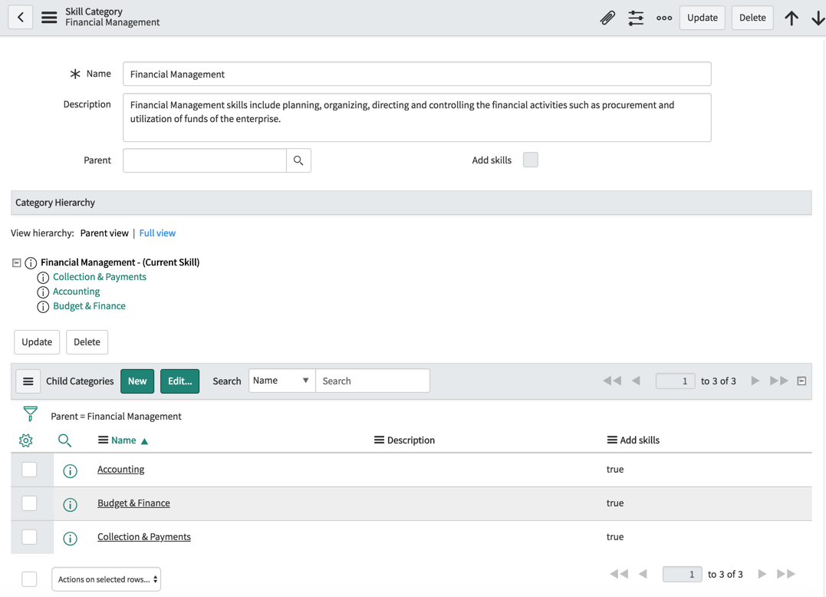Toggle column search magnifier icon

click(x=64, y=440)
